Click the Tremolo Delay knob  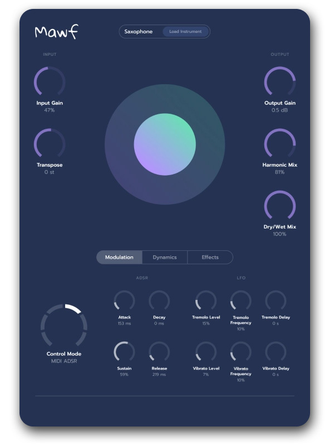tap(276, 301)
